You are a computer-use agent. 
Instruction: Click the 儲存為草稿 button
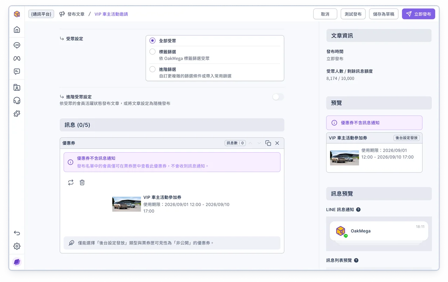tap(384, 14)
